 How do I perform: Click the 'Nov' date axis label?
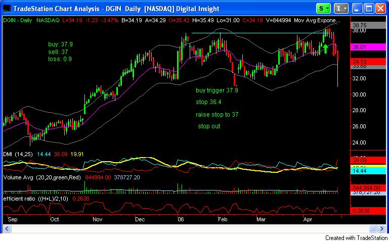pos(98,220)
